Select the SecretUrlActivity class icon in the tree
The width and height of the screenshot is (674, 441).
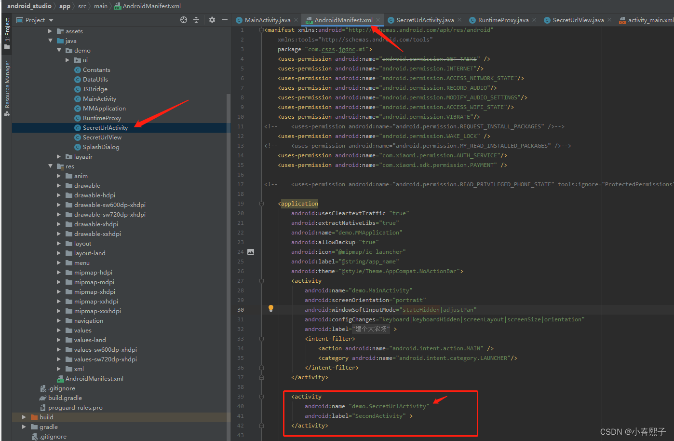(x=78, y=127)
